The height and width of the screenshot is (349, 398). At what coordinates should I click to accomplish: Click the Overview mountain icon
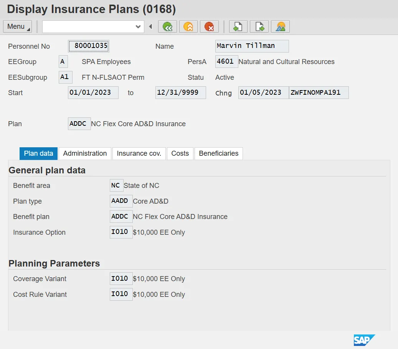click(x=280, y=26)
